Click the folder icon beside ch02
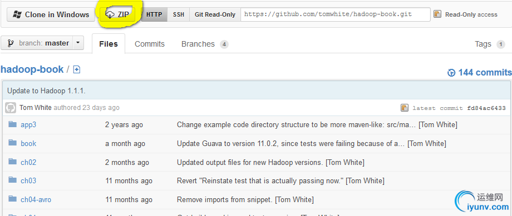Viewport: 512px width, 216px height. (x=12, y=162)
